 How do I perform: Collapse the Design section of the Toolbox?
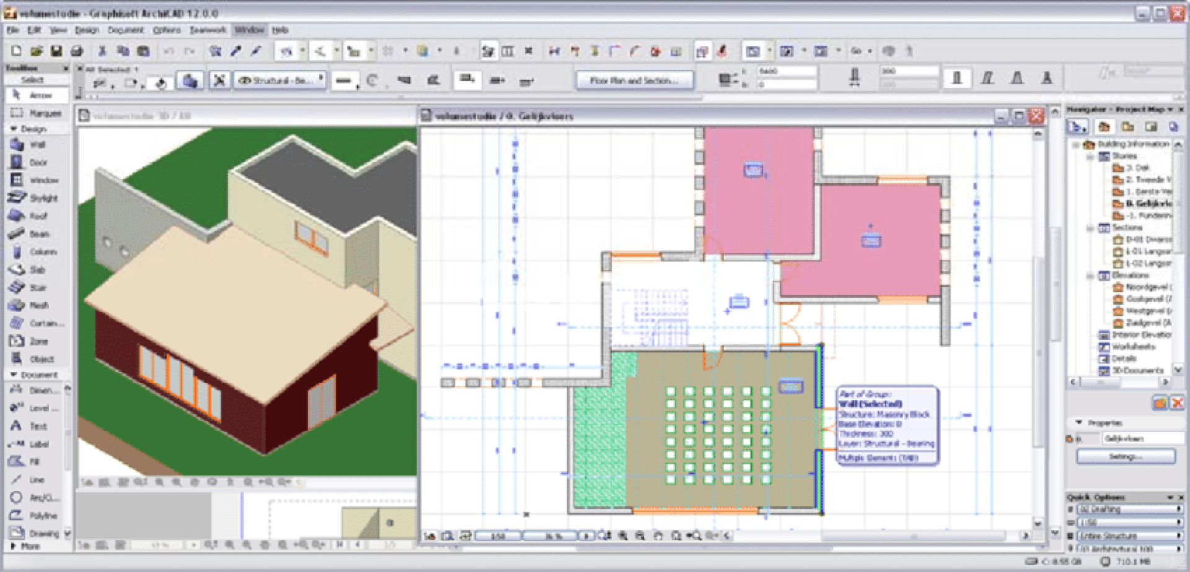14,129
